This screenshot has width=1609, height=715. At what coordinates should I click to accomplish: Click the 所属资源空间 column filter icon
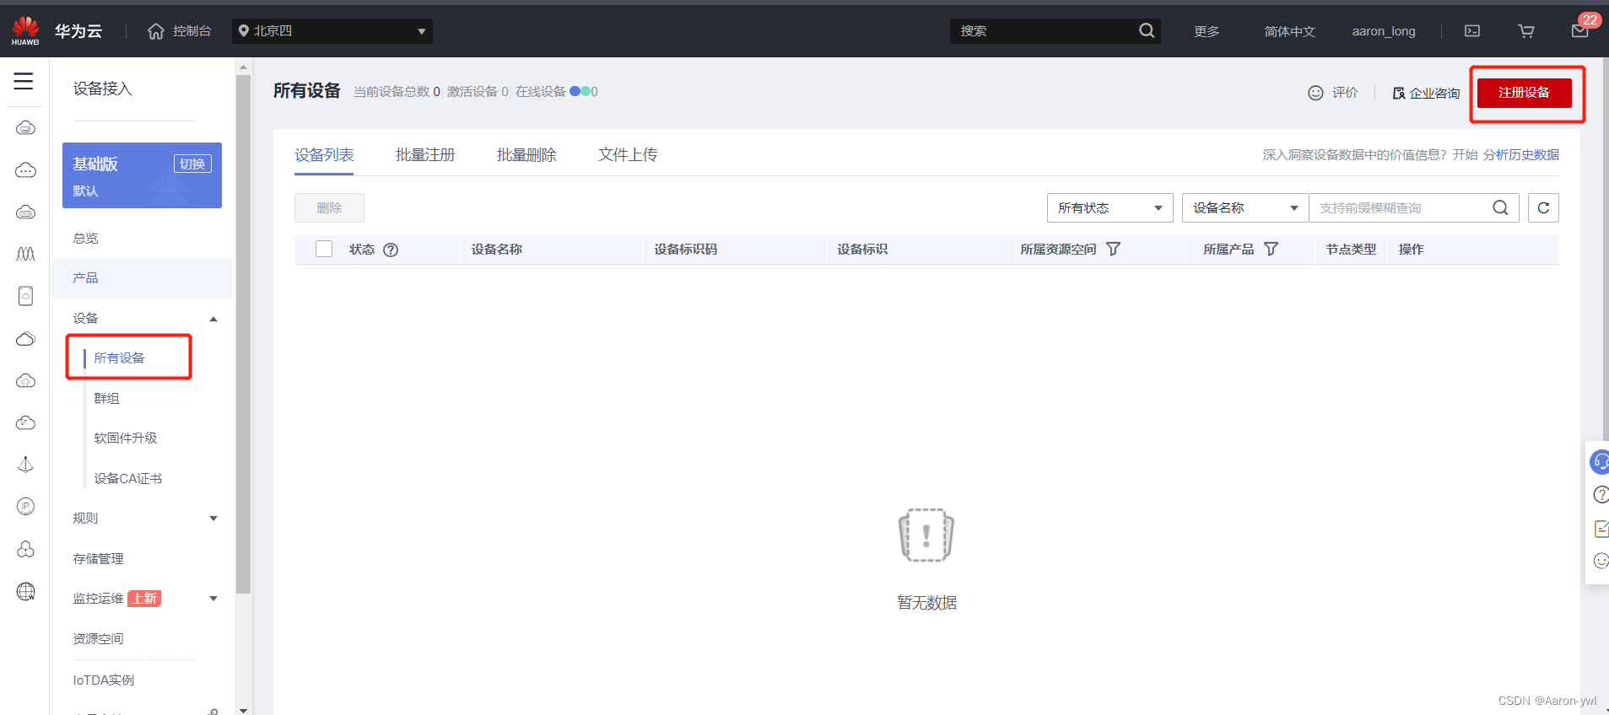(1113, 250)
